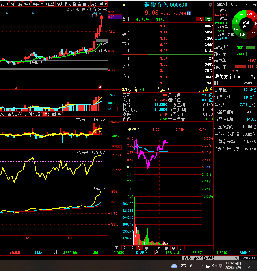The width and height of the screenshot is (257, 271).
Task: Expand dropdown arrow after jump-to-end icon
Action: tap(106, 4)
